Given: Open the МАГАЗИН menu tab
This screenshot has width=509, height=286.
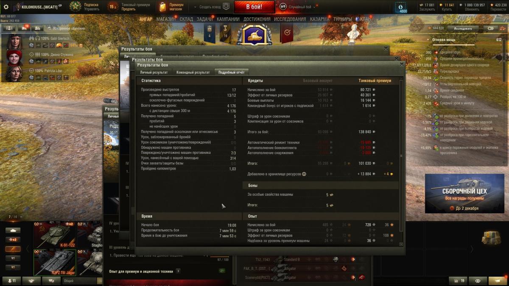Looking at the screenshot, I should 166,19.
